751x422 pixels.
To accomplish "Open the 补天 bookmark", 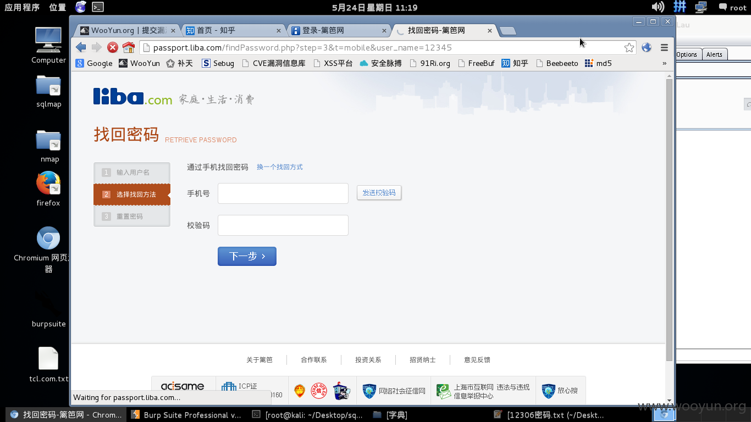I will pos(180,63).
